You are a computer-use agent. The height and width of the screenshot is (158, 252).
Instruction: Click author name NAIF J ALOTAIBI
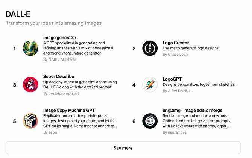coord(62,59)
